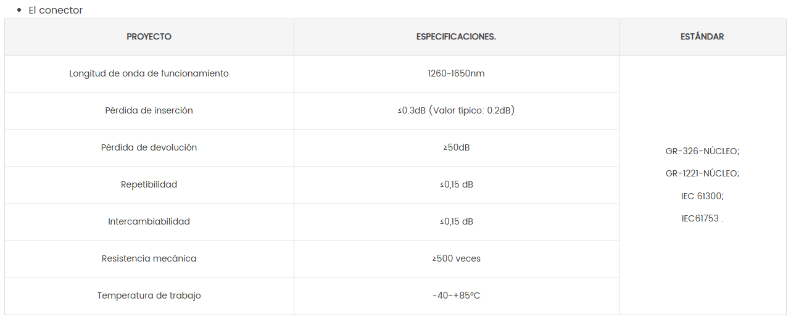The width and height of the screenshot is (791, 322).
Task: Select the Repetibilidad row label
Action: [149, 184]
